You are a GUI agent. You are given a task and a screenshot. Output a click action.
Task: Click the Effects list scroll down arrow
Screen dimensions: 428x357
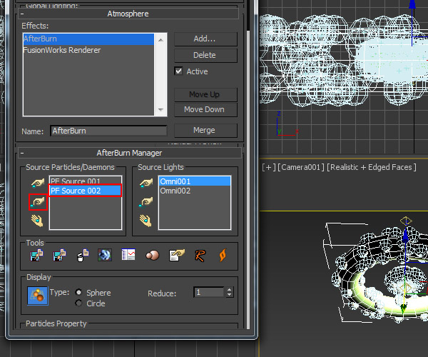click(x=160, y=110)
